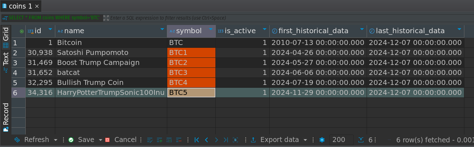Click the id cell 30,938
Image resolution: width=474 pixels, height=147 pixels.
pyautogui.click(x=40, y=53)
